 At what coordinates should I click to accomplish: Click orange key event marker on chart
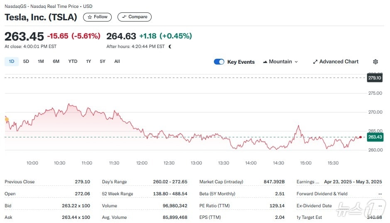(x=7, y=119)
